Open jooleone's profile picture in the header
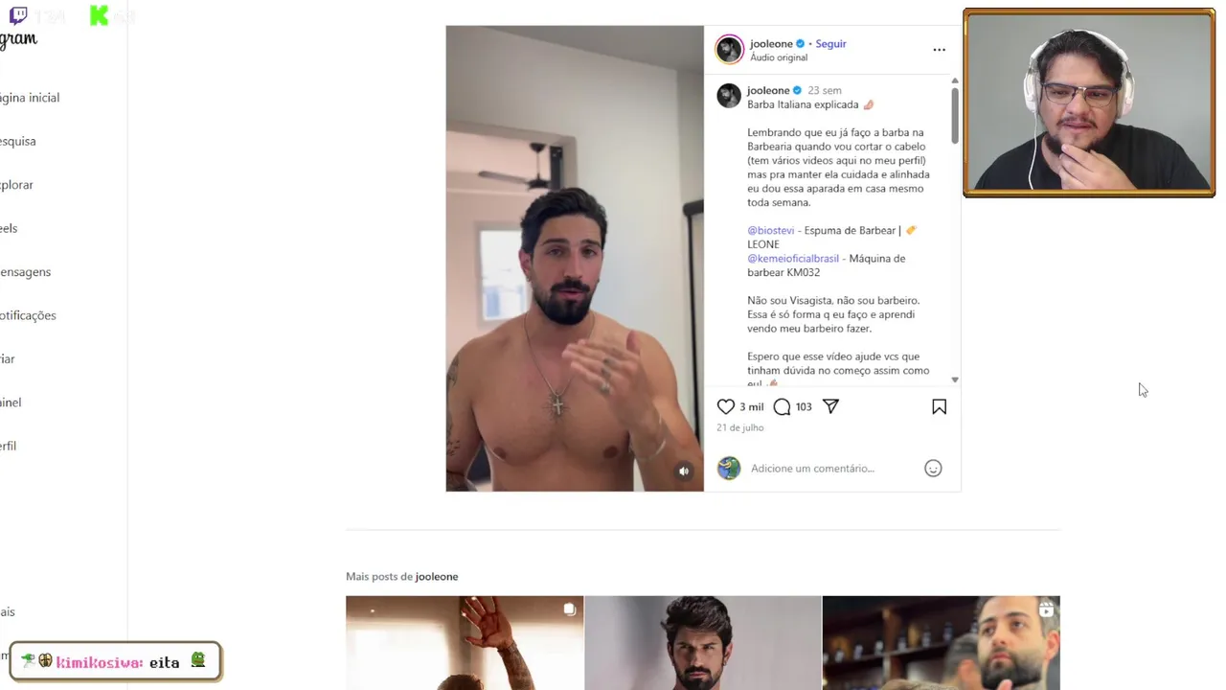The image size is (1226, 690). [729, 50]
